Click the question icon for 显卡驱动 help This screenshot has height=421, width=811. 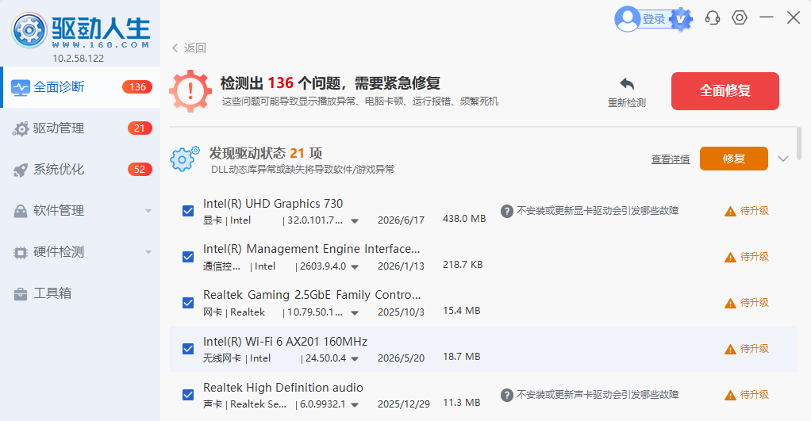tap(507, 211)
